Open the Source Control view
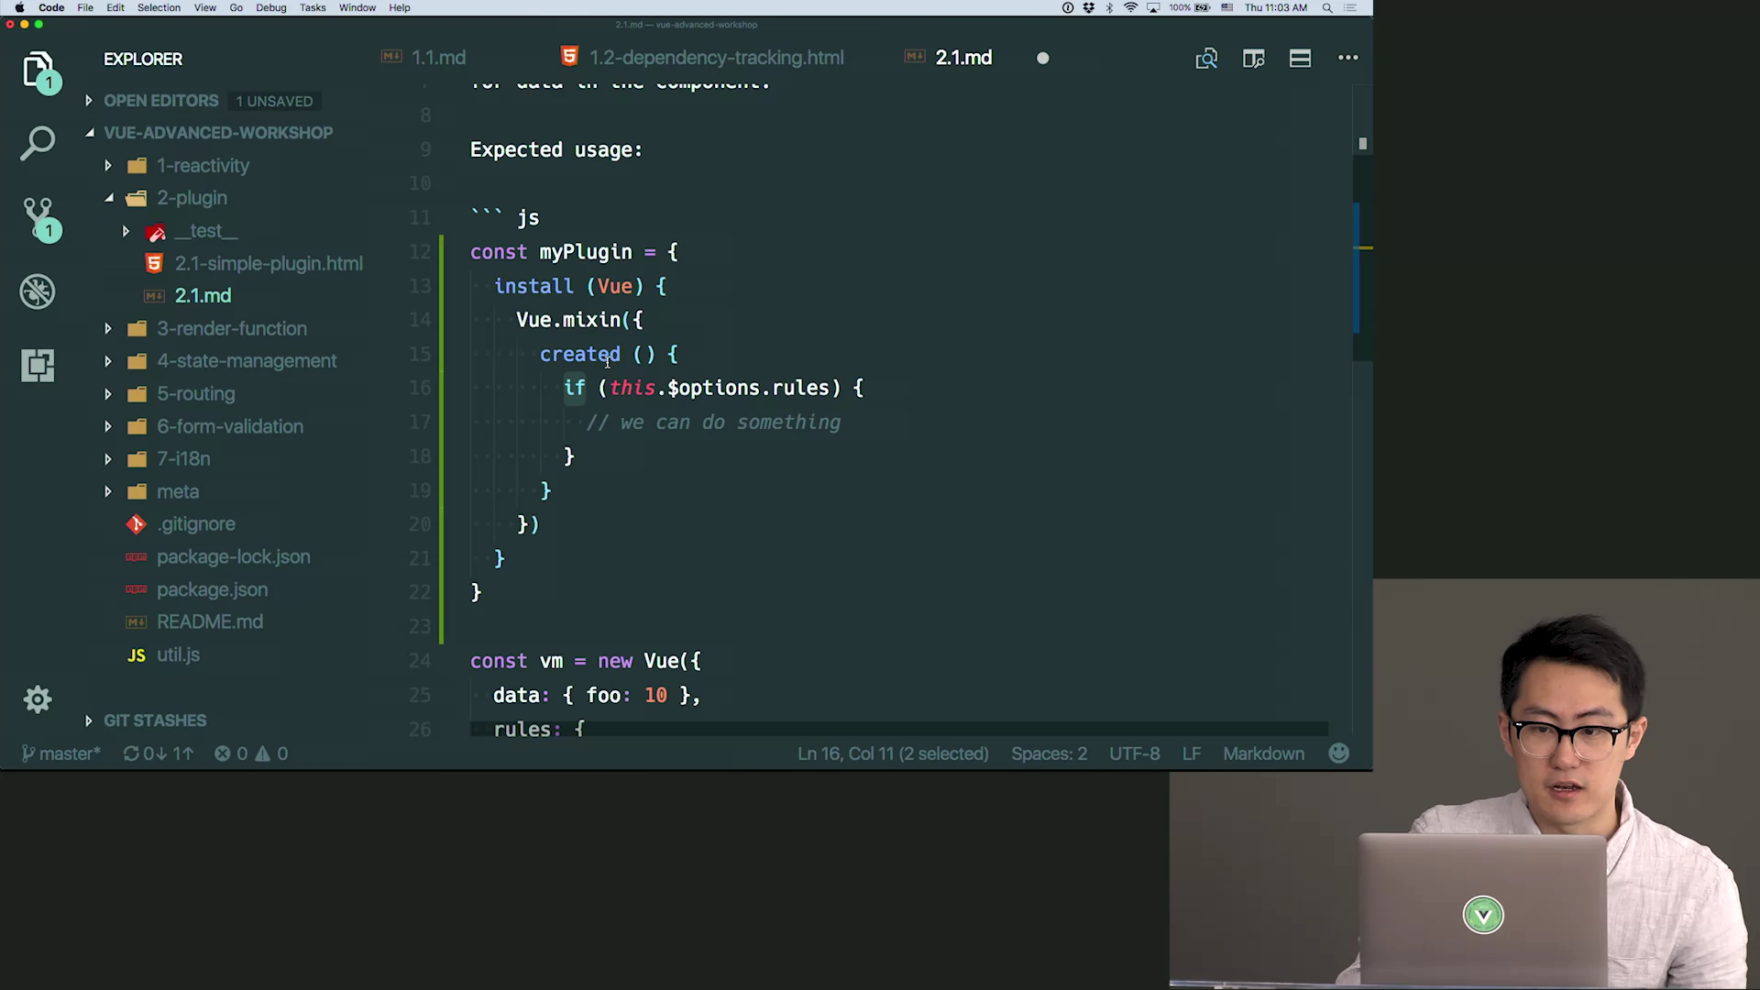 38,218
